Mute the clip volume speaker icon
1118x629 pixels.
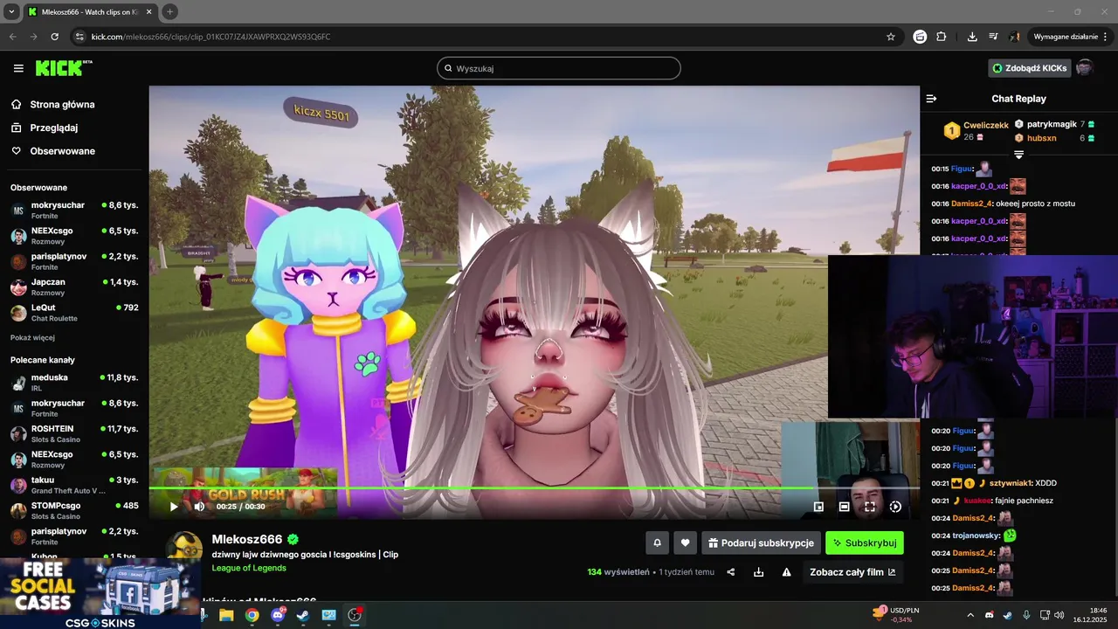coord(199,507)
